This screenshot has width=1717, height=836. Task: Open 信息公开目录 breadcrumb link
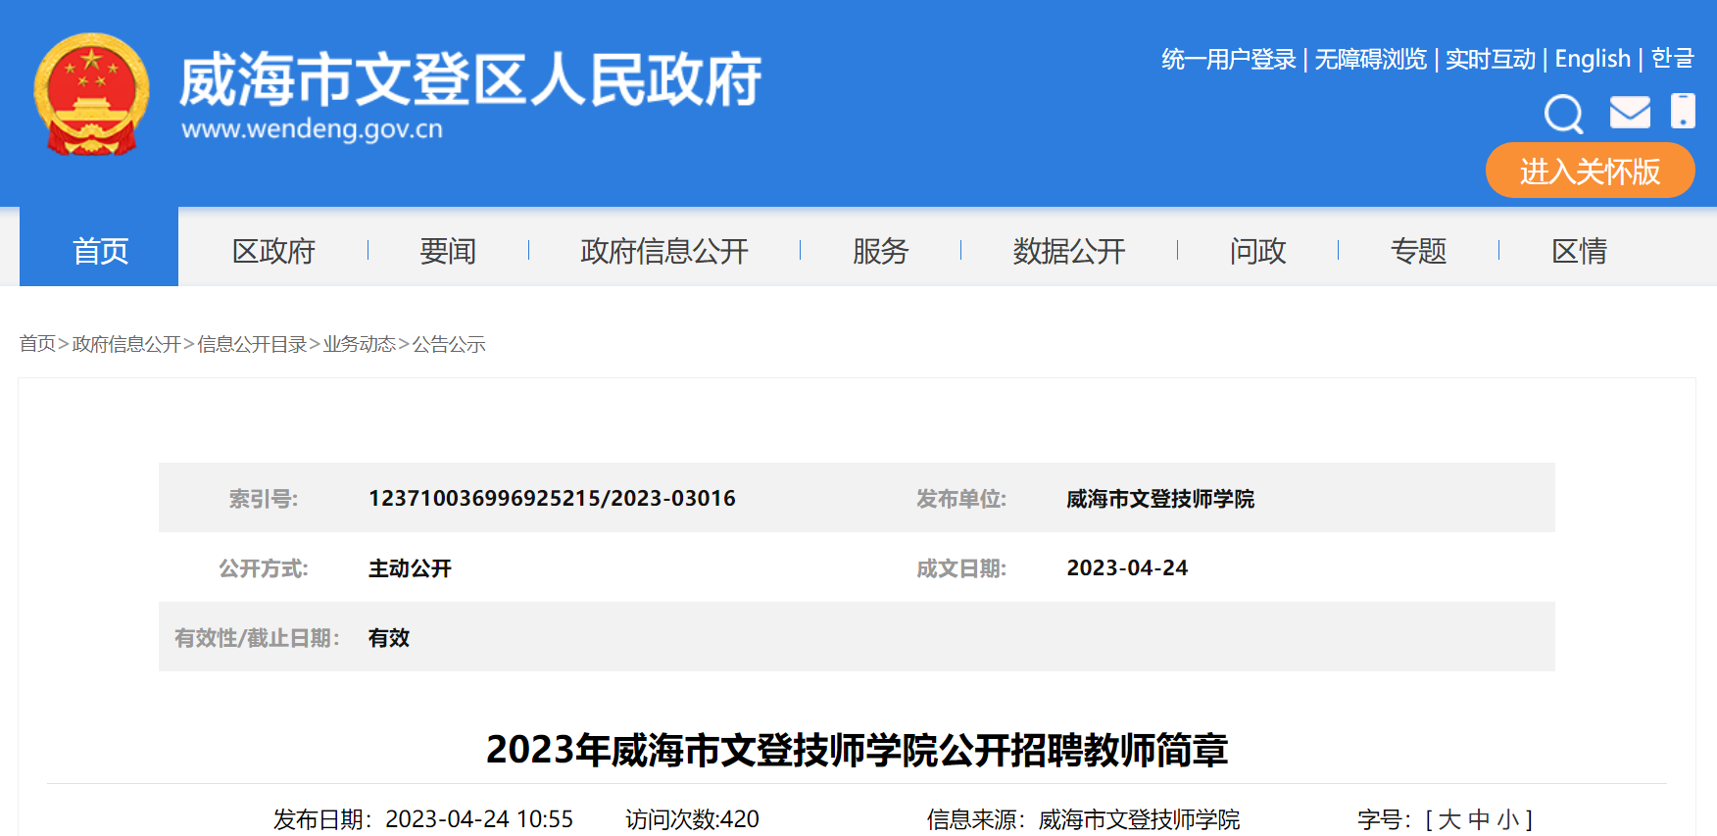pyautogui.click(x=252, y=344)
